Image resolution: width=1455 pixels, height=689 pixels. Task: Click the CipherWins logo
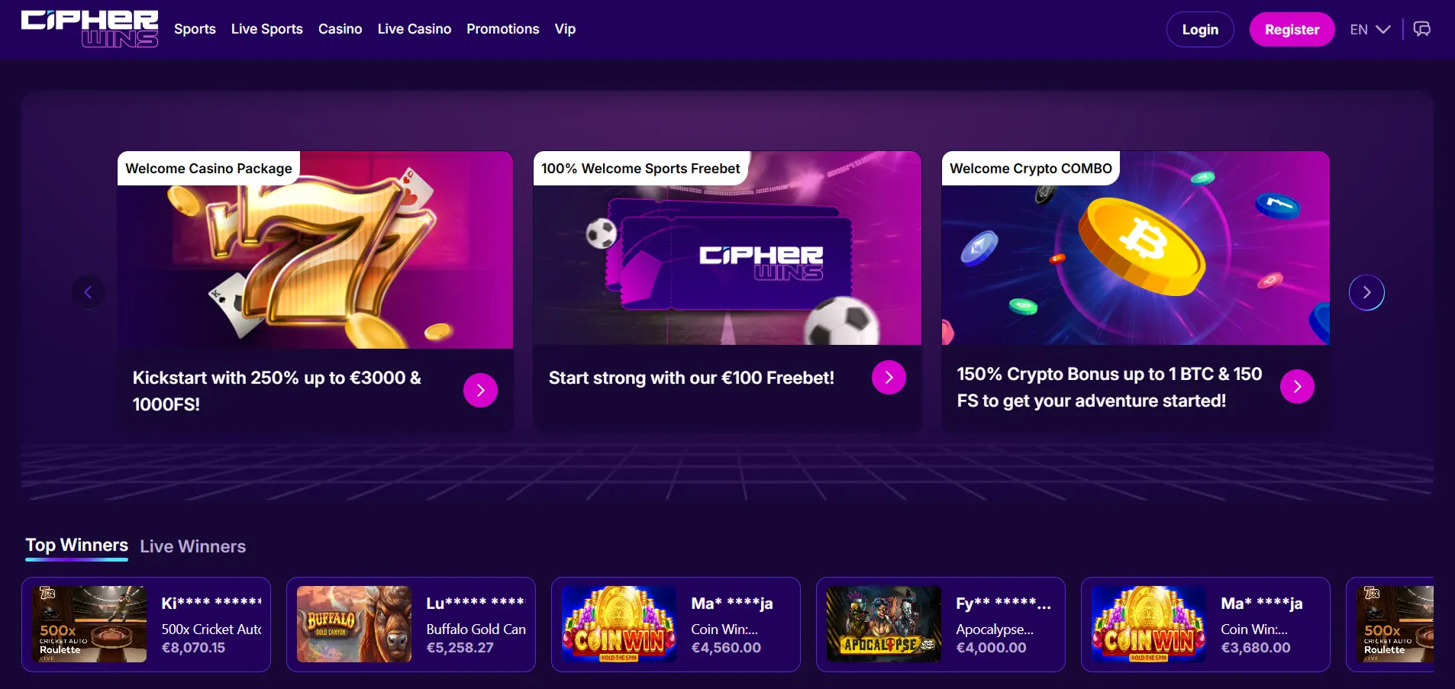(89, 28)
